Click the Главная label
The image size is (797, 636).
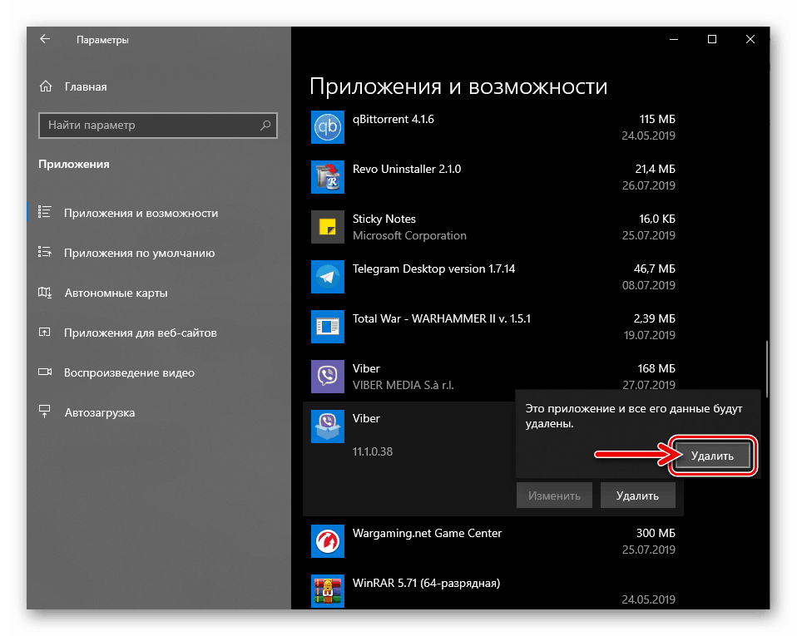coord(86,86)
